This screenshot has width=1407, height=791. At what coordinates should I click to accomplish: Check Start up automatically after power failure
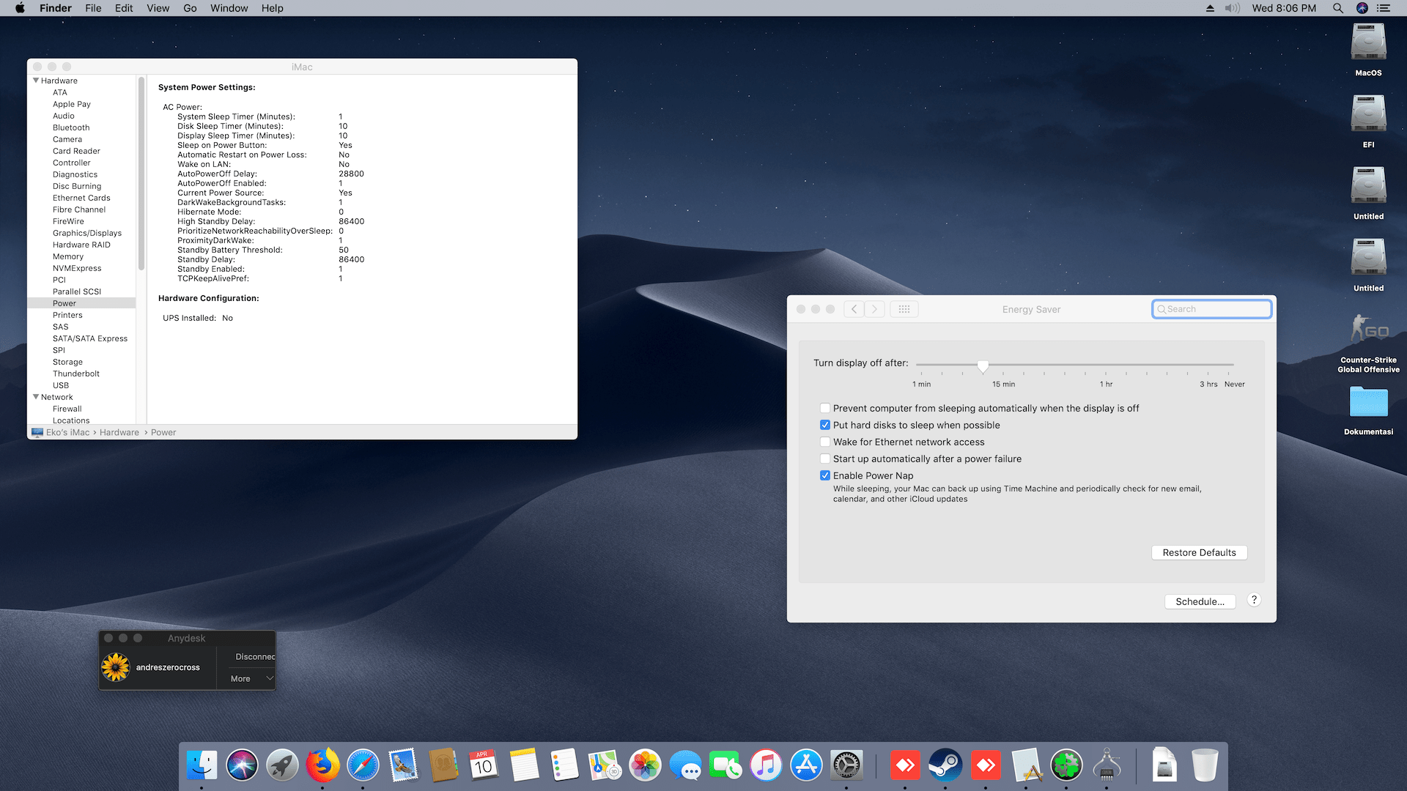825,458
